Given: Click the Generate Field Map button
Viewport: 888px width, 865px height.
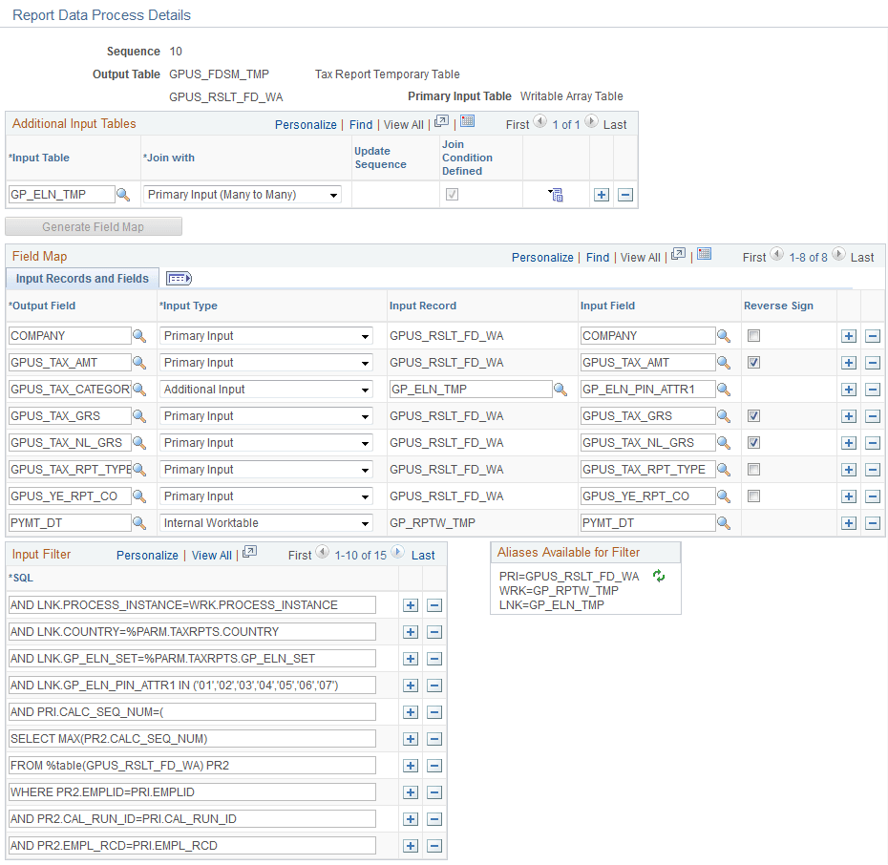Looking at the screenshot, I should (93, 225).
